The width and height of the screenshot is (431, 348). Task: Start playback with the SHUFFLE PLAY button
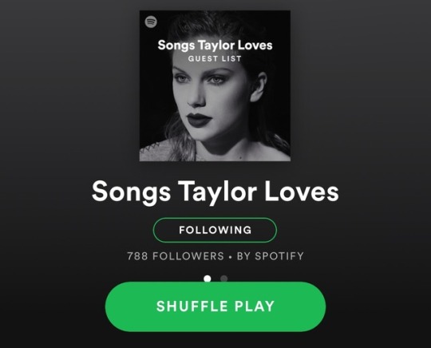click(215, 306)
